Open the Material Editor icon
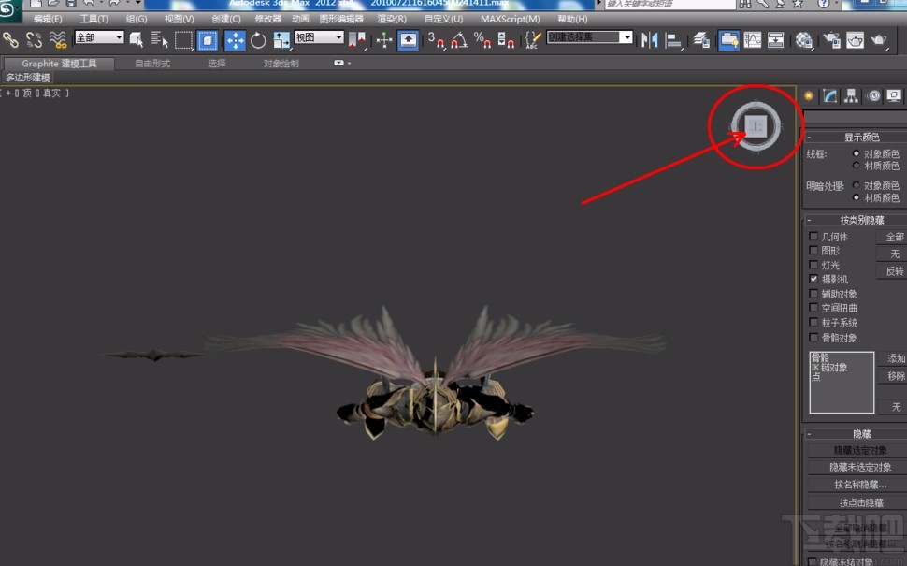Screen dimensions: 907x566 point(805,40)
